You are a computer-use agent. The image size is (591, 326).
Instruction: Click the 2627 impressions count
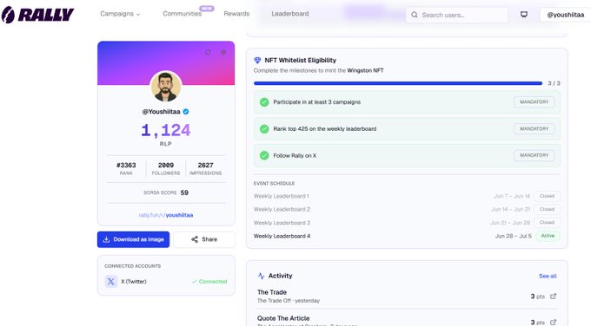coord(205,165)
